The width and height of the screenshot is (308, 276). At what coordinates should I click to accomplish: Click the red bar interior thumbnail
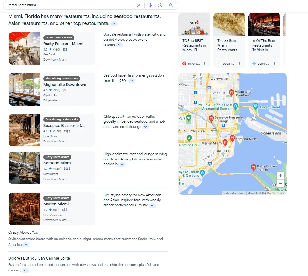(264, 25)
